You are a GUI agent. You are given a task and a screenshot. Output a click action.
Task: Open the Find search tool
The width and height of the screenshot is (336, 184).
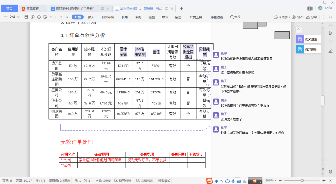pos(235,17)
